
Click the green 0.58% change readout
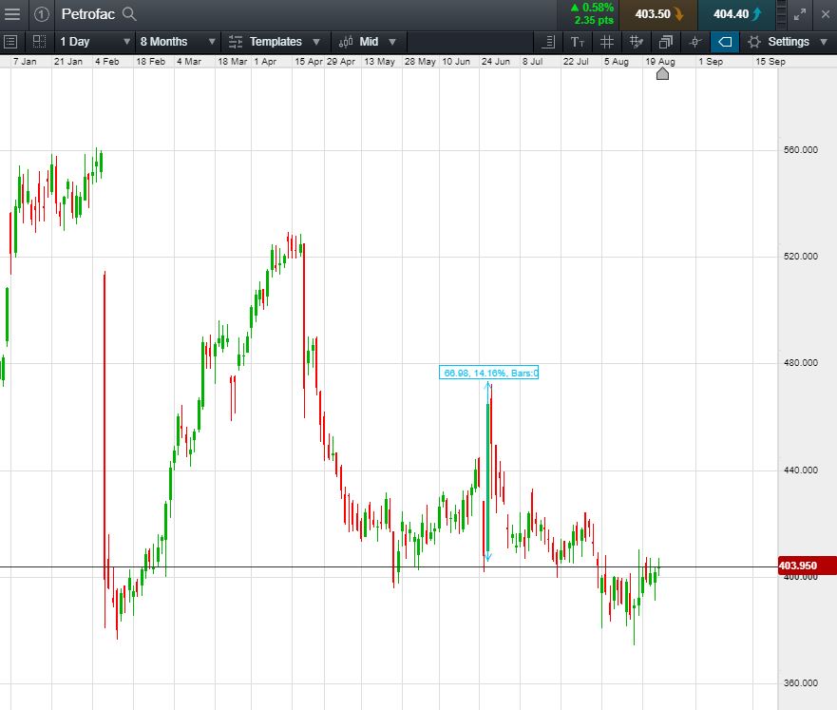[592, 8]
